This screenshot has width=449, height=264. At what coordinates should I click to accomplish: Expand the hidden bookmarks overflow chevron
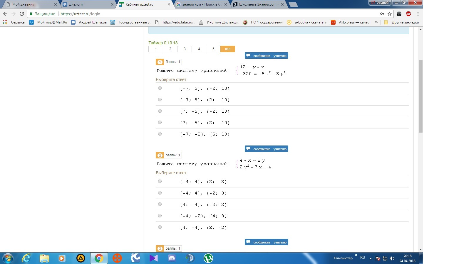pos(376,22)
